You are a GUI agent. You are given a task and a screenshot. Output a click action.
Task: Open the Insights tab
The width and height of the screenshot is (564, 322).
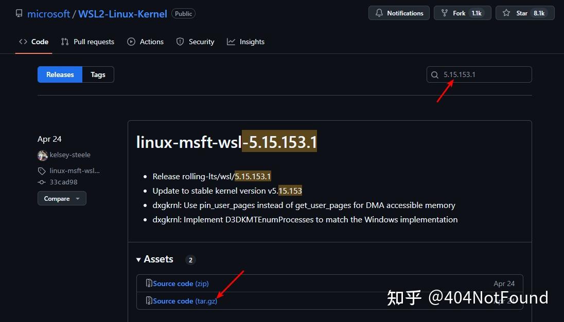(245, 42)
